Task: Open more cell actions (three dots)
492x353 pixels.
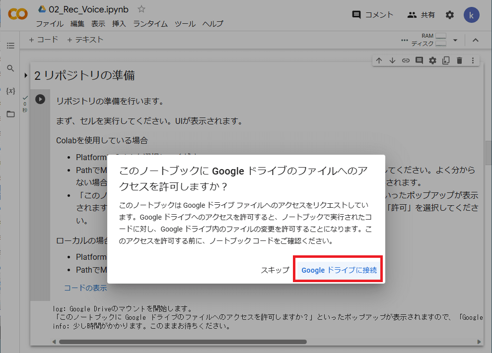Action: 473,60
